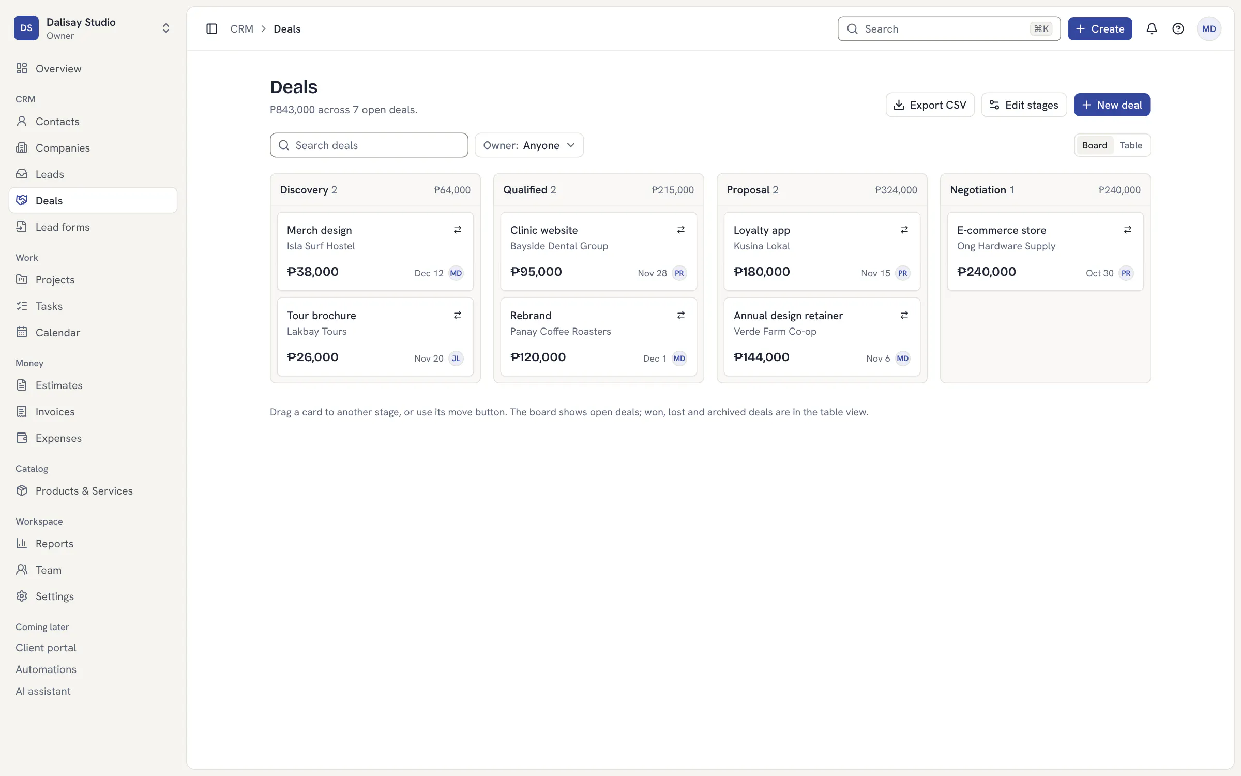Click the move button on Rebrand card

click(x=681, y=315)
